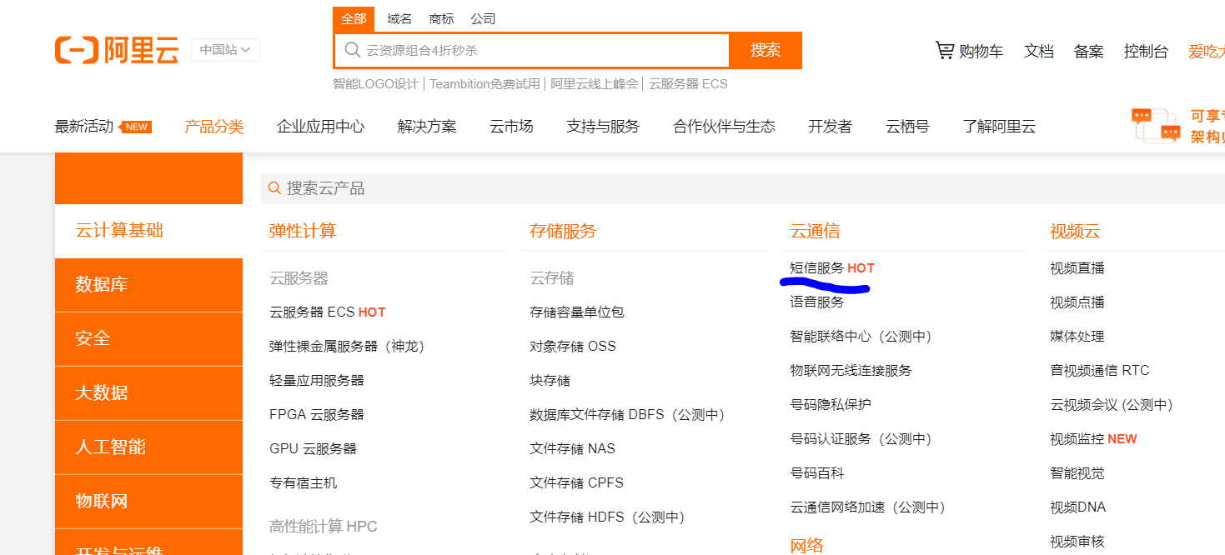Select 云计算基础 in the sidebar
The width and height of the screenshot is (1225, 555).
(148, 231)
